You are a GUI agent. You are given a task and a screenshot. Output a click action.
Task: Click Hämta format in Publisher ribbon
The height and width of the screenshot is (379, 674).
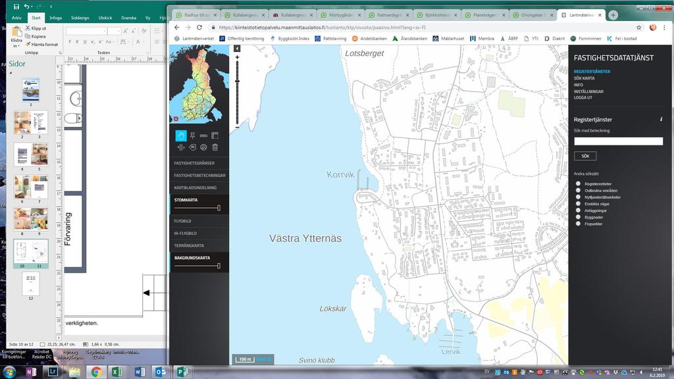point(41,44)
